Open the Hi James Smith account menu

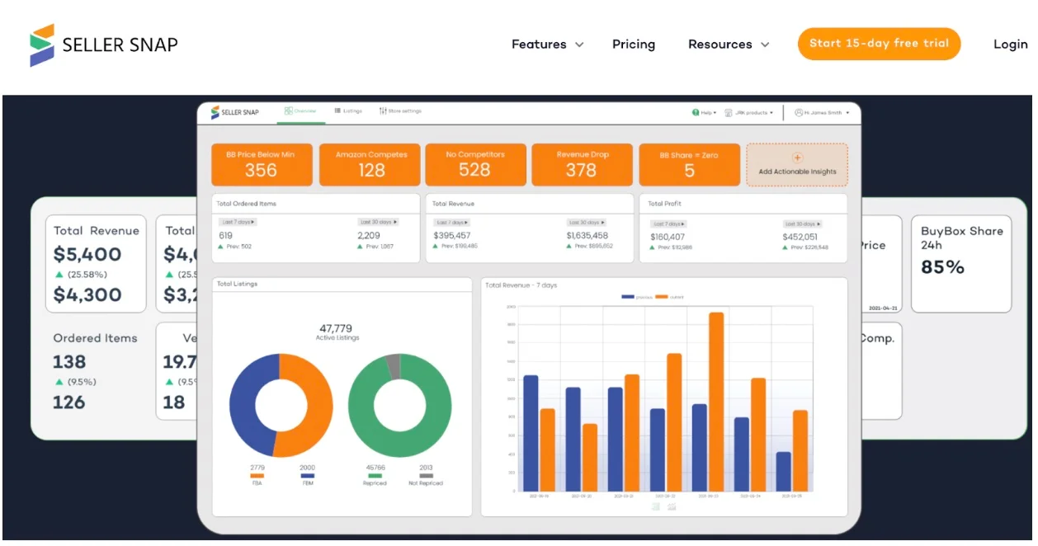(822, 112)
